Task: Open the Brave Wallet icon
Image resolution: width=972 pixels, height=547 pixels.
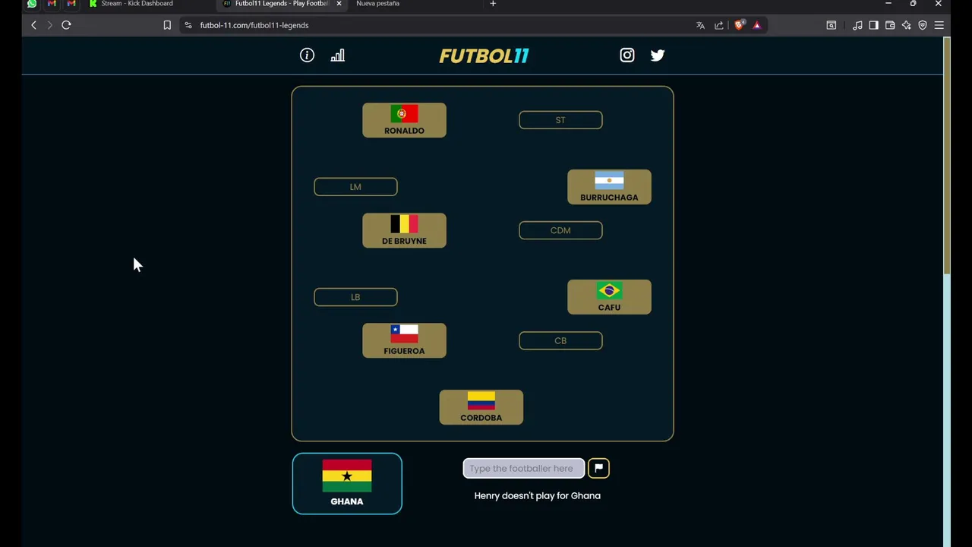Action: coord(890,25)
